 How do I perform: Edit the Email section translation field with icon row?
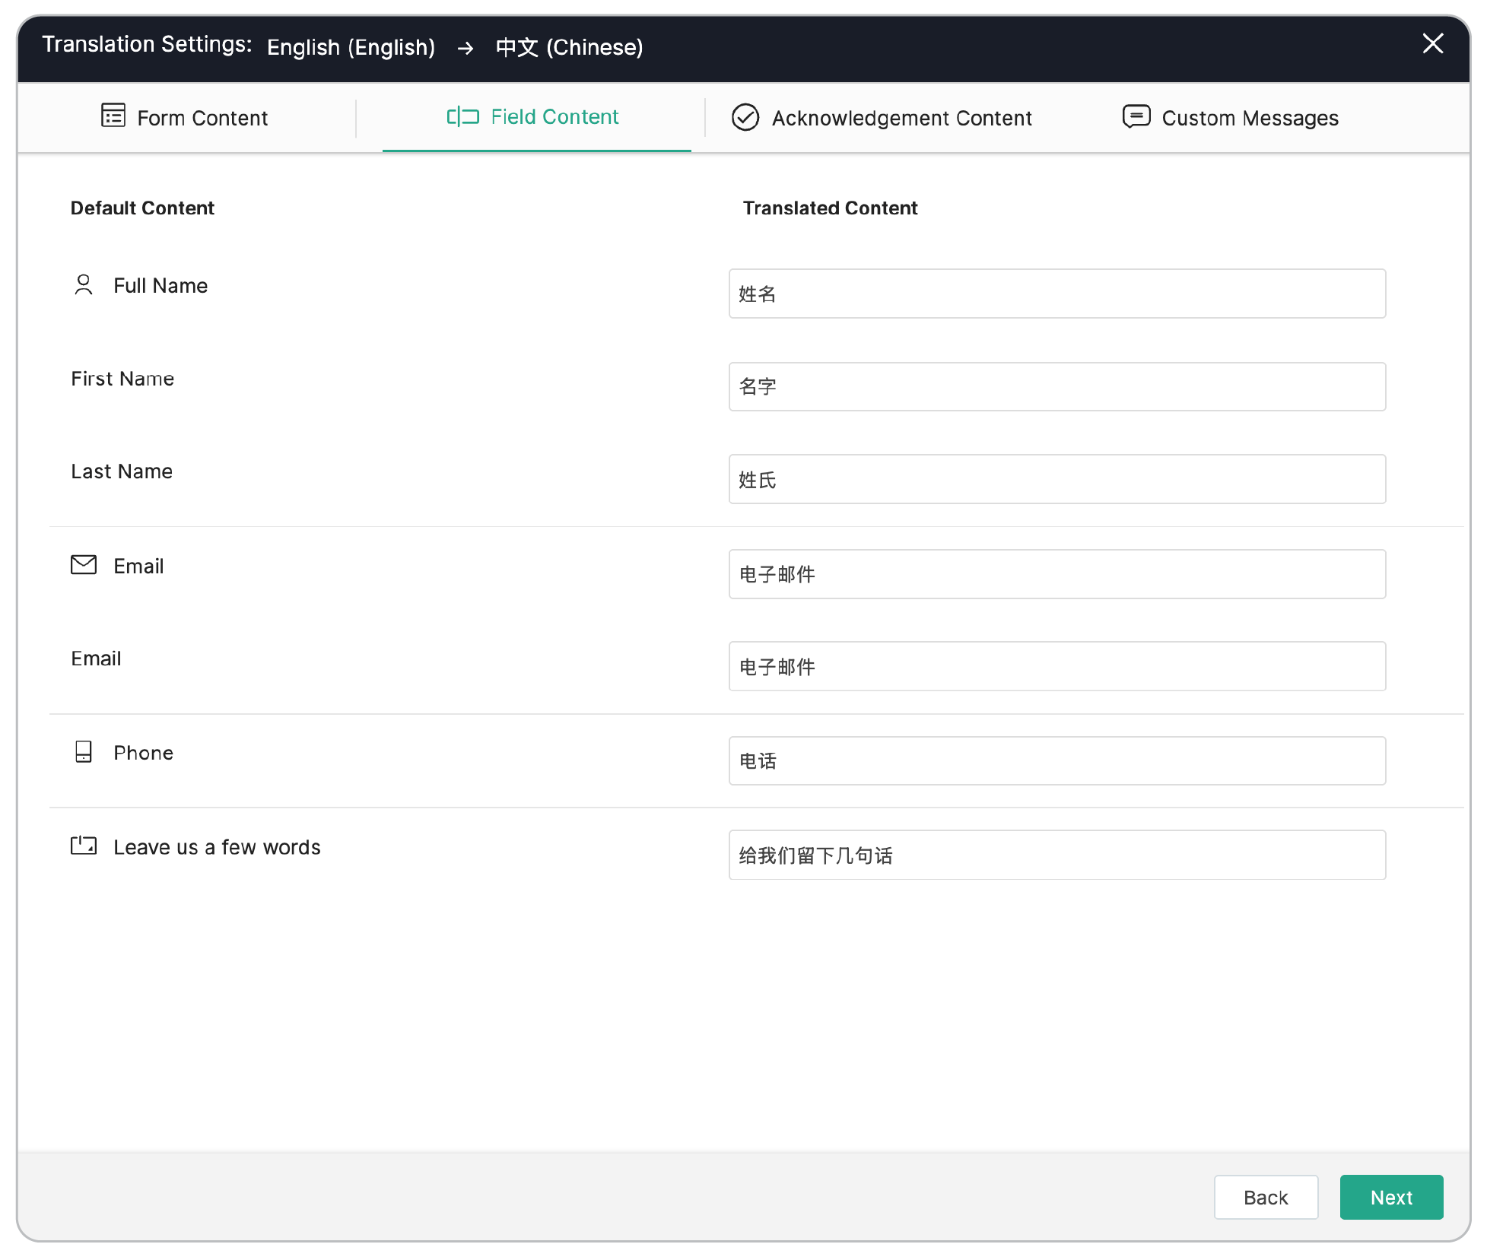tap(1057, 574)
